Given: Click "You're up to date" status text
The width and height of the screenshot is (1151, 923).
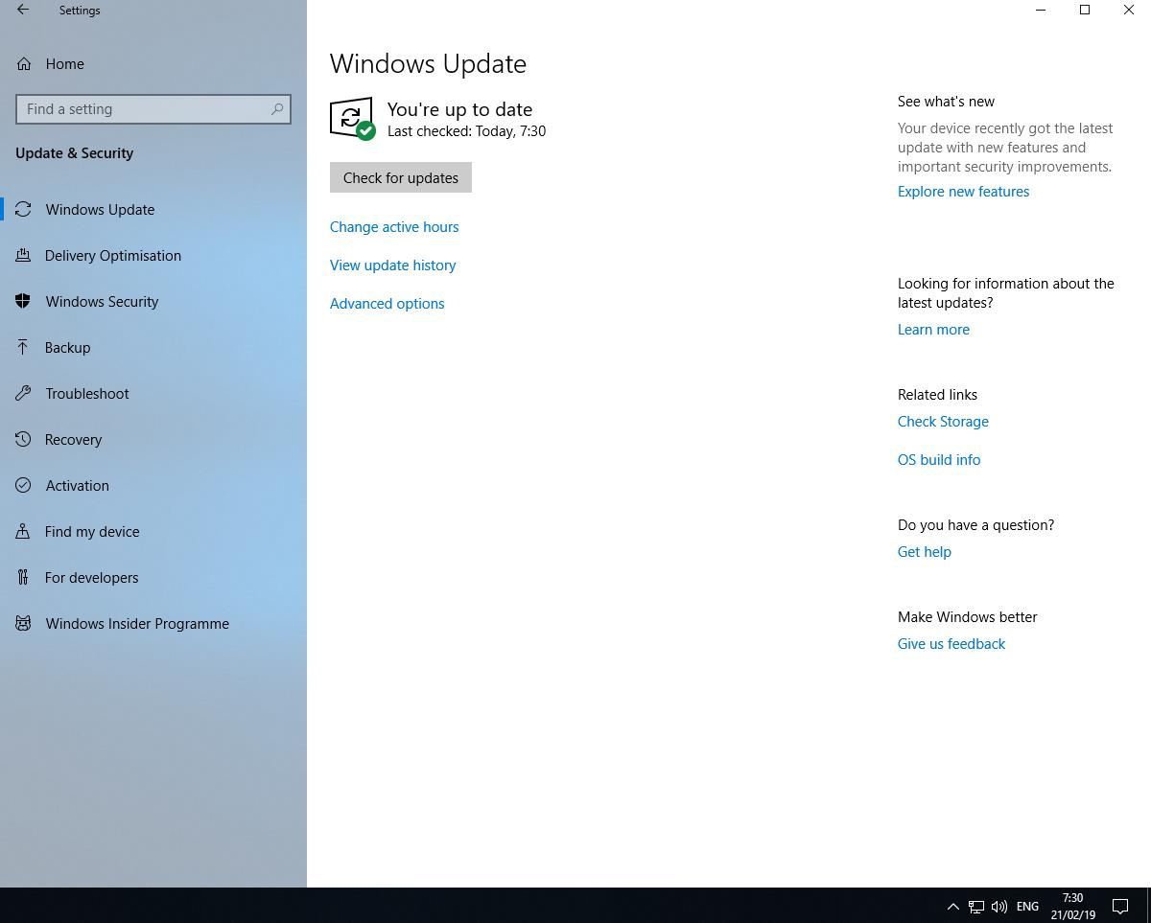Looking at the screenshot, I should (x=459, y=109).
